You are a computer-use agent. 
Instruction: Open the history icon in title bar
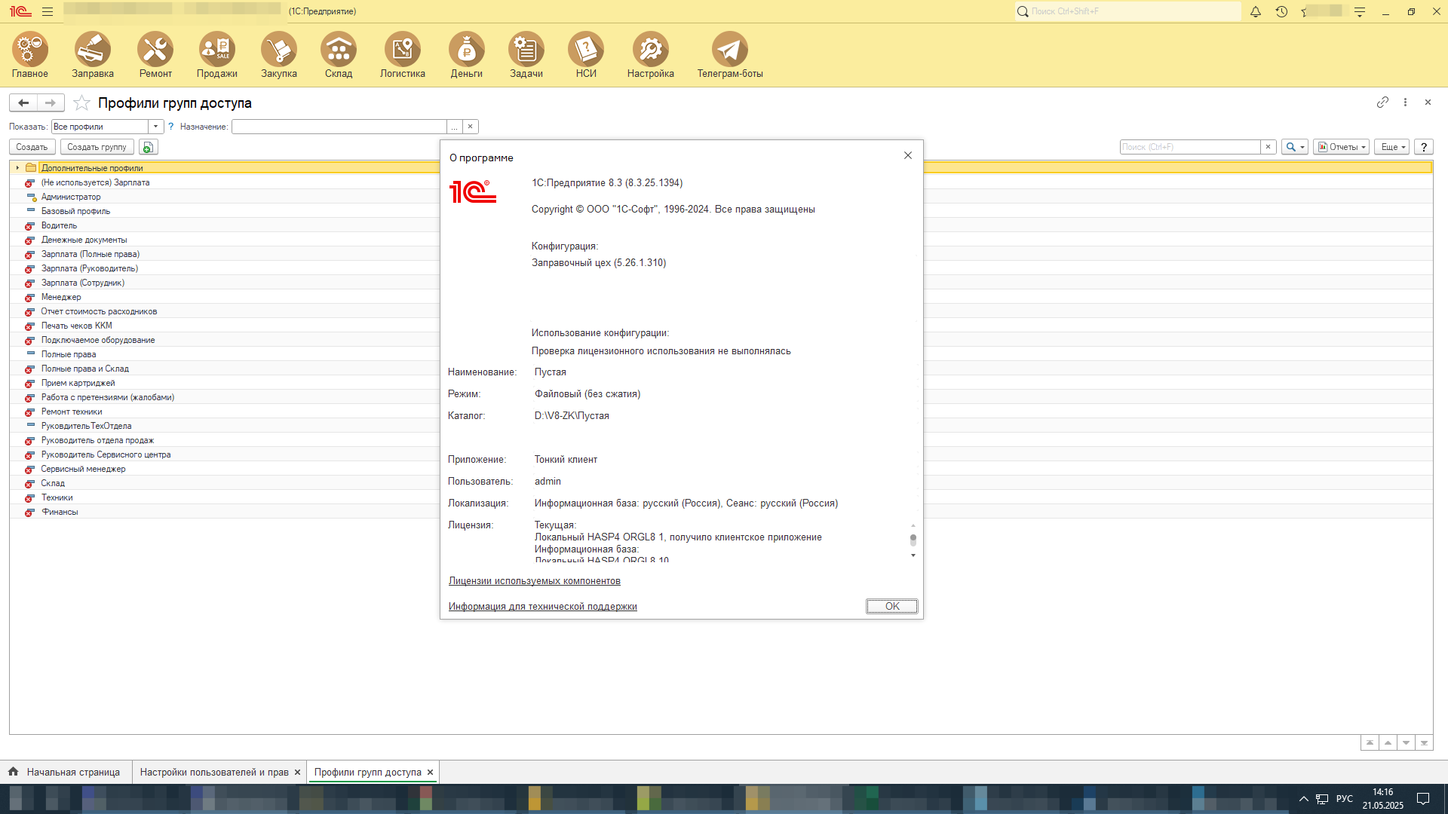pos(1281,11)
